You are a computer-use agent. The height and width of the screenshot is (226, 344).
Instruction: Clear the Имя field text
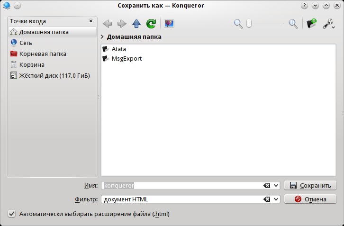coord(267,186)
